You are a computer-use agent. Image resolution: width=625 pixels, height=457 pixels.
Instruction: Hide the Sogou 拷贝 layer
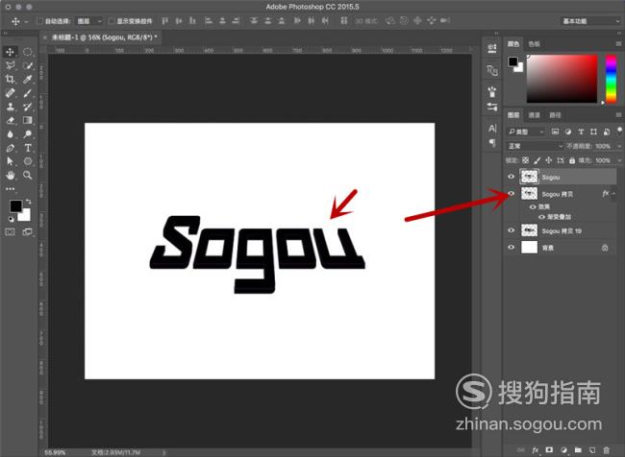coord(511,194)
